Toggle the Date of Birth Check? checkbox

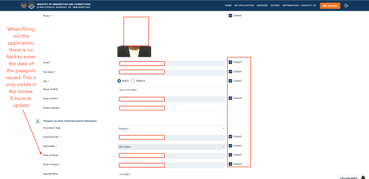point(230,98)
